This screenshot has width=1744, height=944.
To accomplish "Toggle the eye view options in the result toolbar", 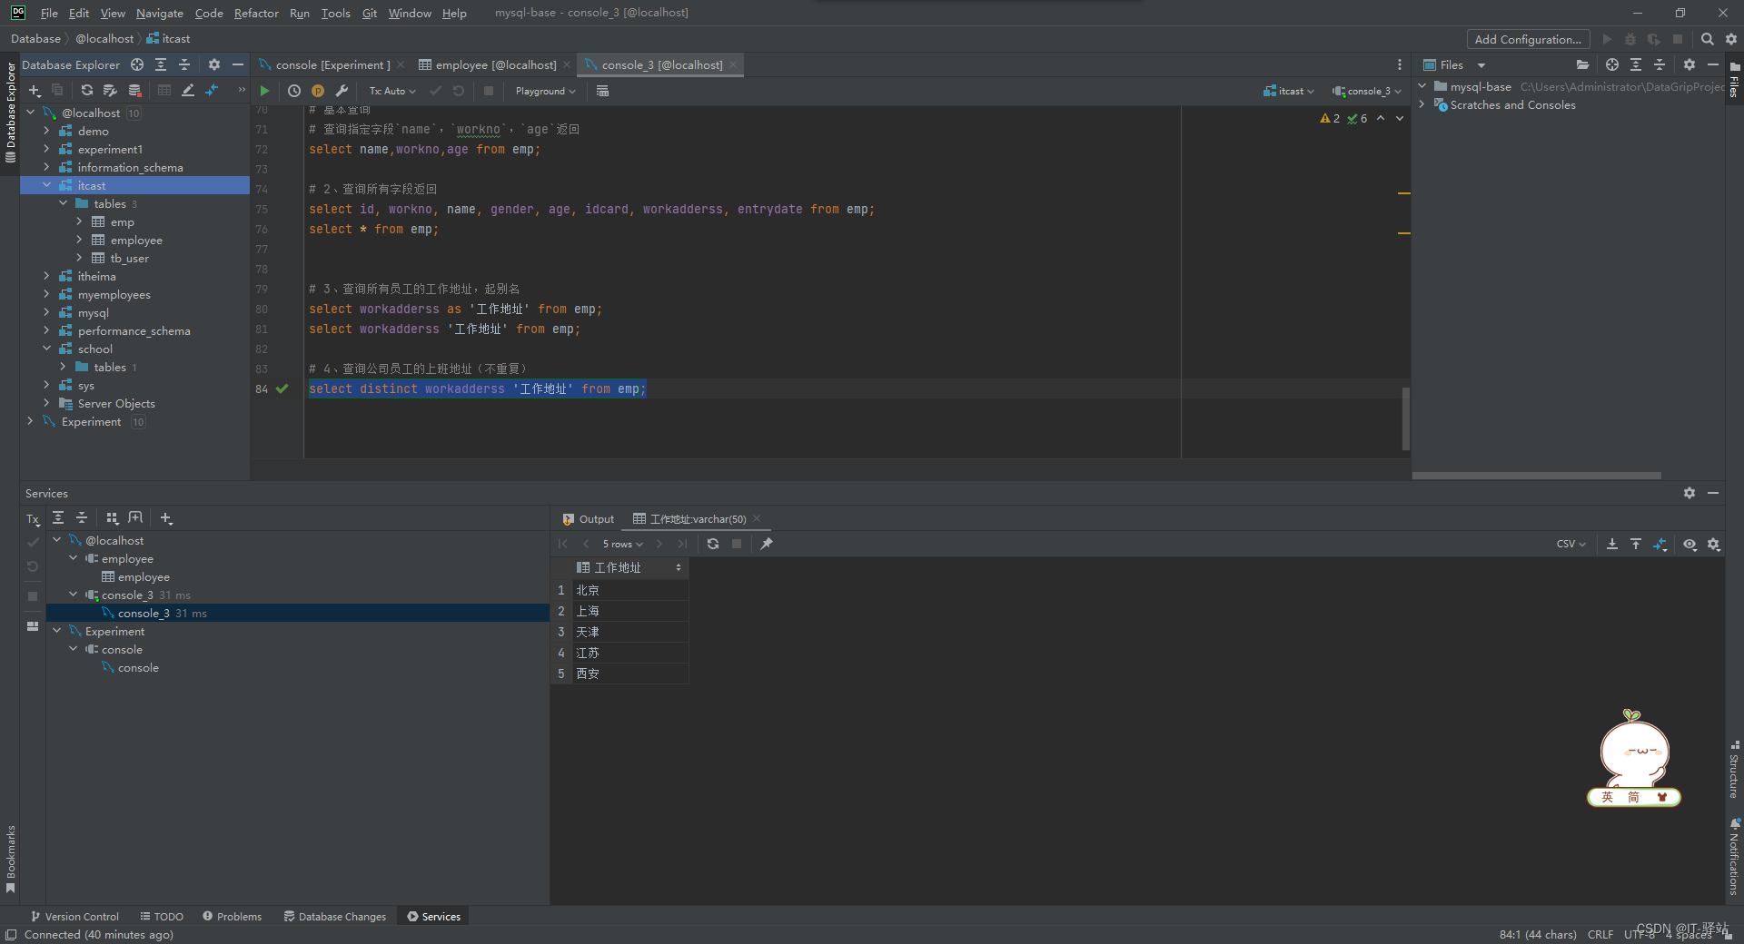I will [1689, 544].
